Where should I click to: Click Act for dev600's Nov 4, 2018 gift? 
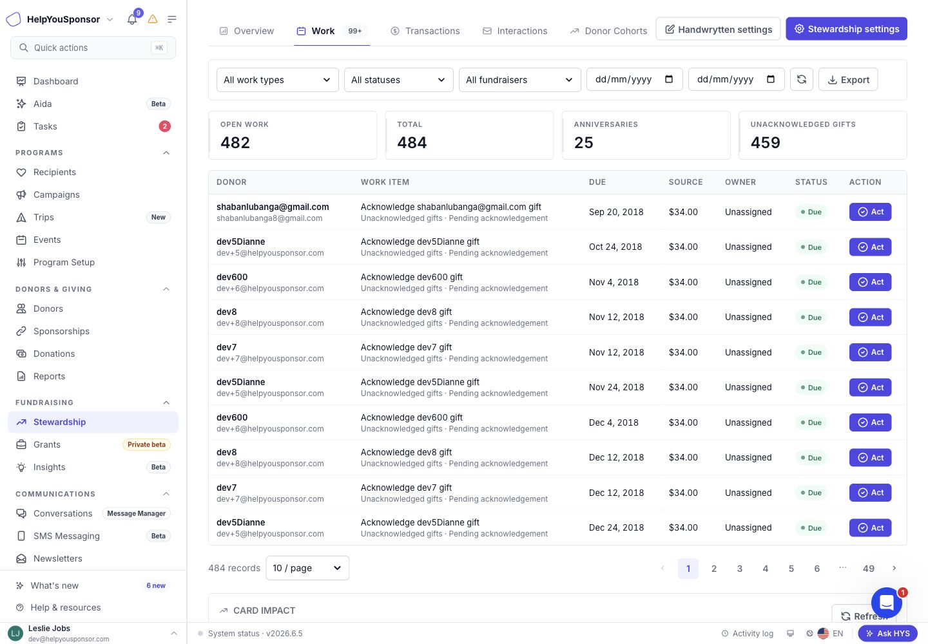870,282
